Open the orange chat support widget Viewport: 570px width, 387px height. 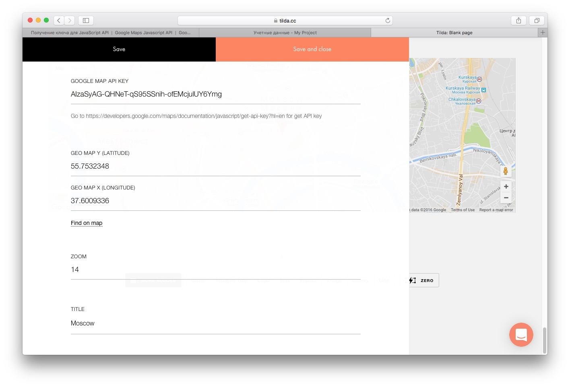[521, 334]
